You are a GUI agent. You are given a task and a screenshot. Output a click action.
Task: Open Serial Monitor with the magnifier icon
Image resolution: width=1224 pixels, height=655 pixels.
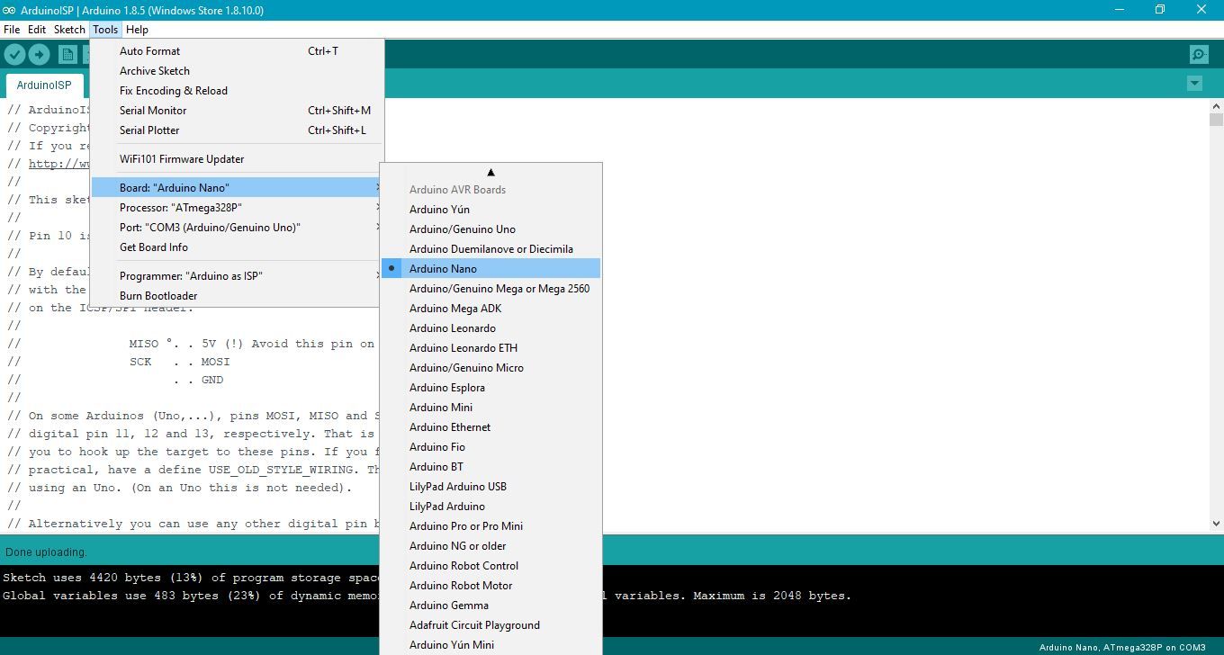click(x=1198, y=54)
